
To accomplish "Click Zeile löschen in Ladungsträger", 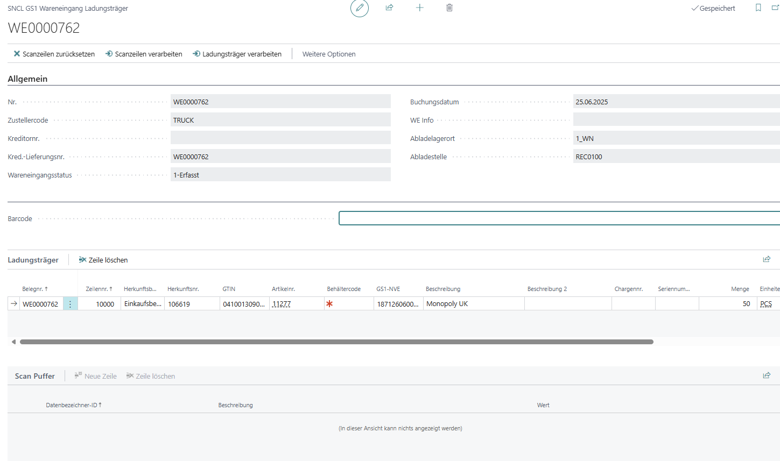I will coord(103,260).
